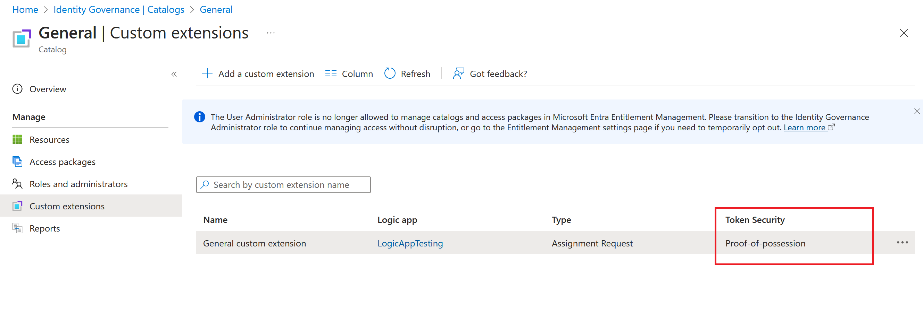Follow the Learn more link in banner
This screenshot has width=923, height=313.
(x=804, y=128)
